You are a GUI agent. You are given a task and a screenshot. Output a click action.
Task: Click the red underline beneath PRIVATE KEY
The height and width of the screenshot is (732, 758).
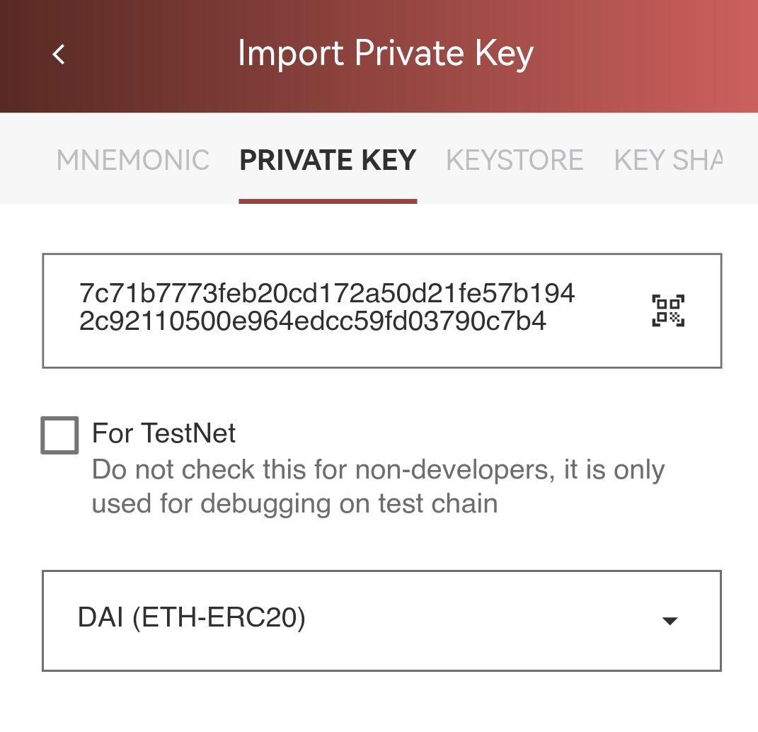[328, 201]
